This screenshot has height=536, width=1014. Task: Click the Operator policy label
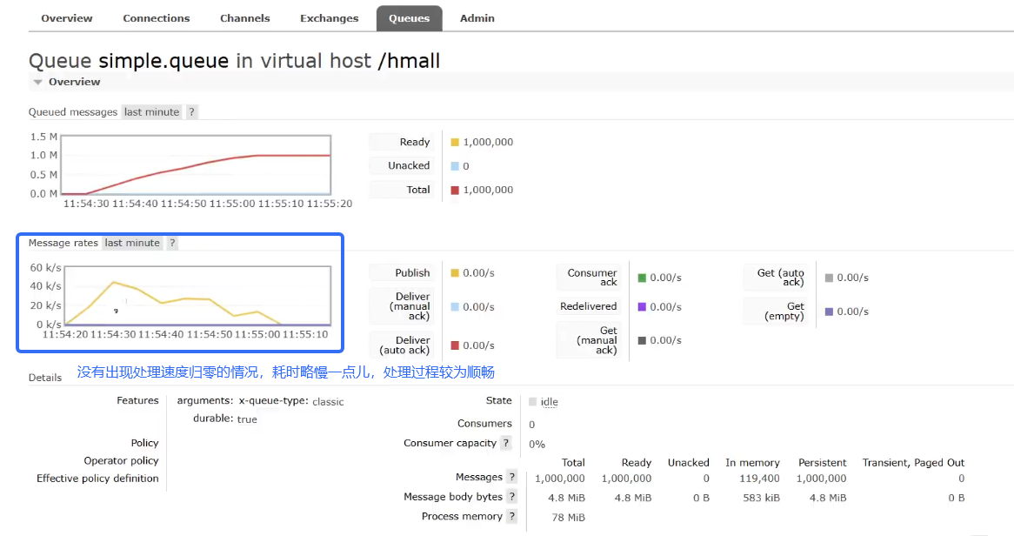[x=121, y=460]
